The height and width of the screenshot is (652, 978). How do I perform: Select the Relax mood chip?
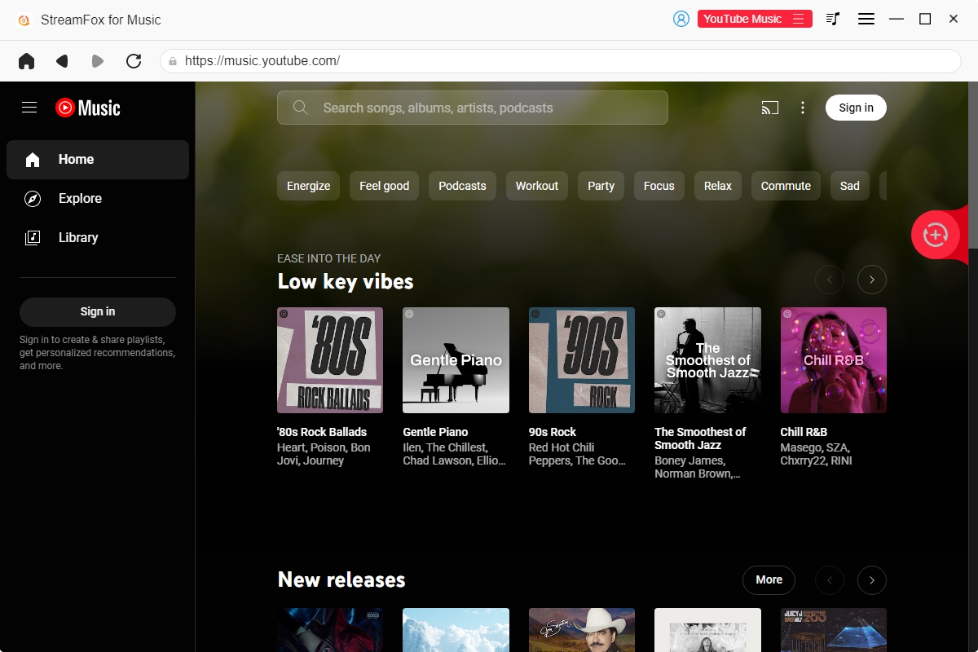pos(718,186)
